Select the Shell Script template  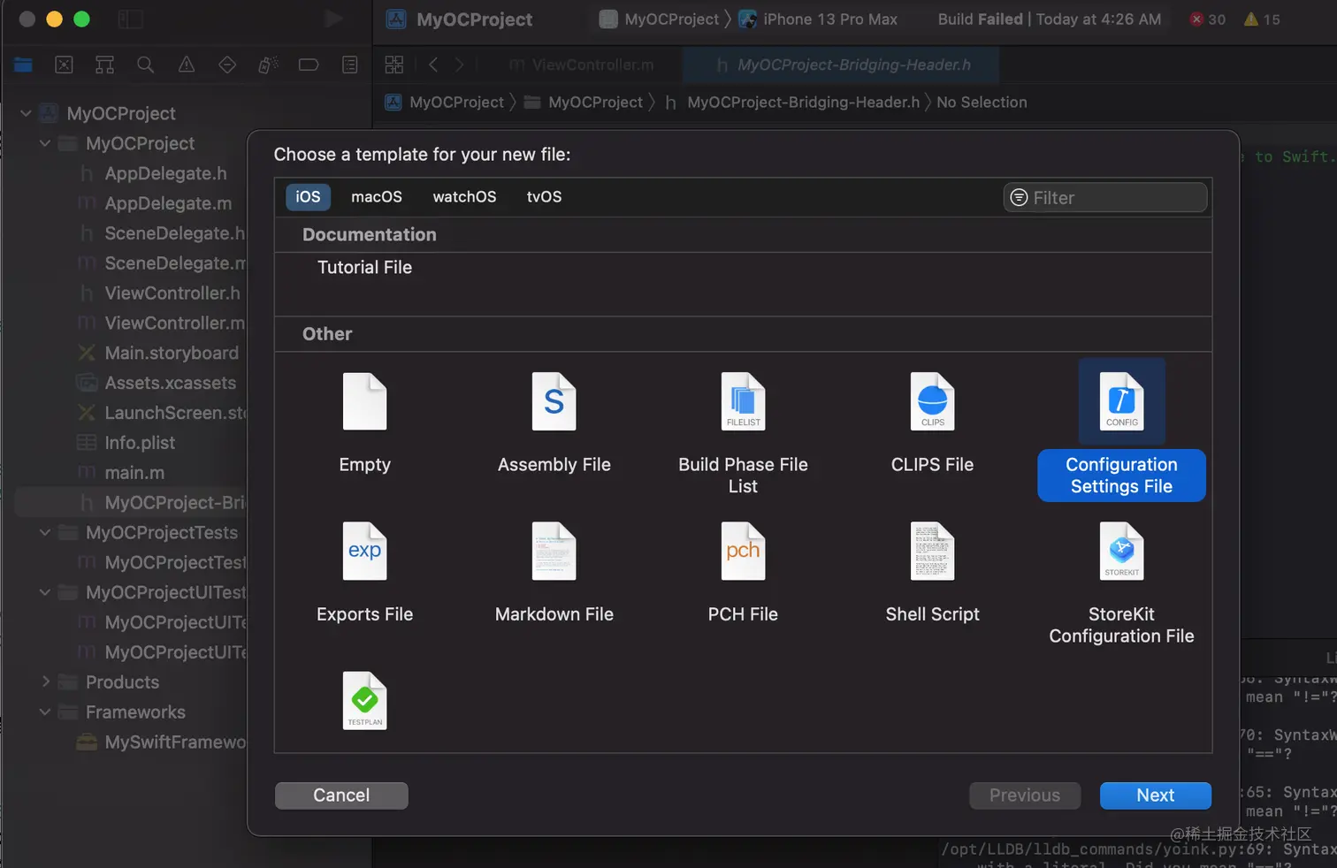click(x=932, y=573)
